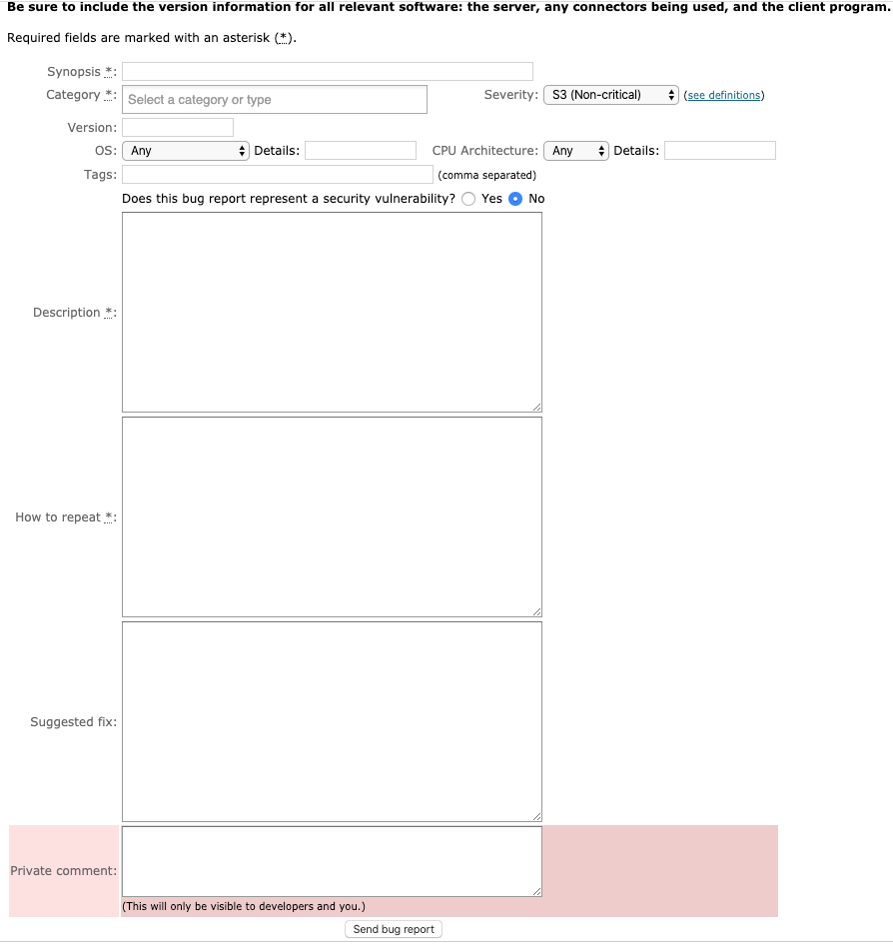The height and width of the screenshot is (945, 893).
Task: Click the Private comment resize handle
Action: 536,892
